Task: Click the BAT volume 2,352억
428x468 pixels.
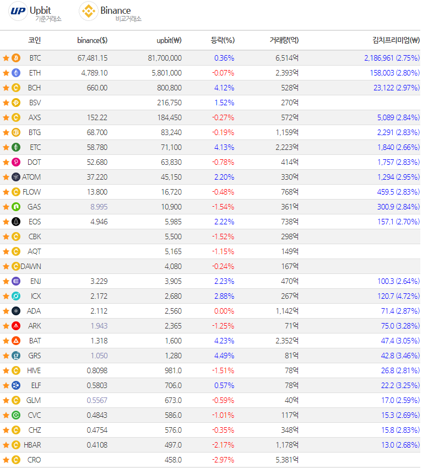Action: click(287, 341)
